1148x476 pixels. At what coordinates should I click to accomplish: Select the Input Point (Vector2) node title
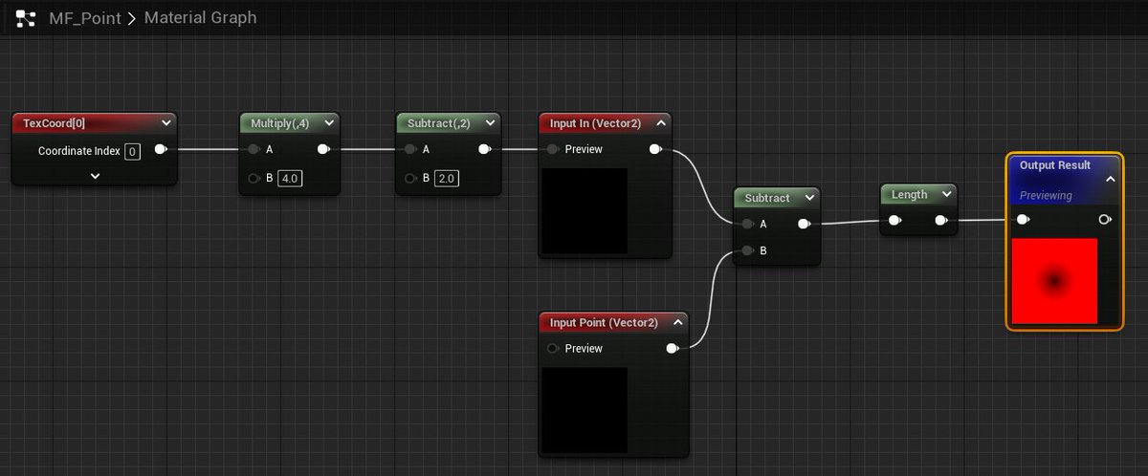(x=604, y=323)
